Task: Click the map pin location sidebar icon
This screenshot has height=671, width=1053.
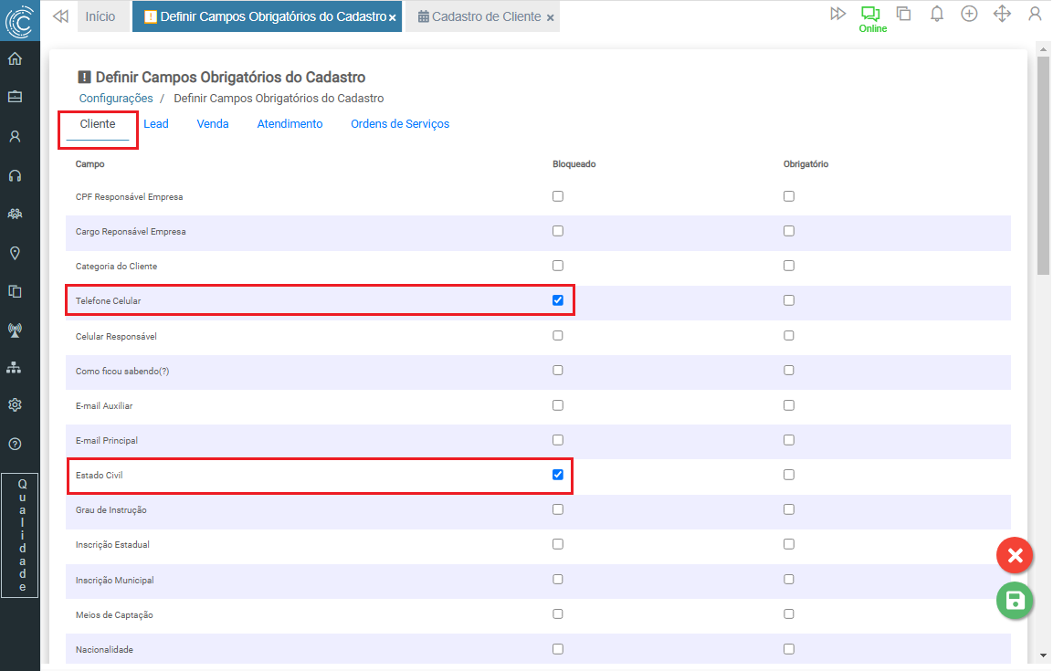Action: (15, 253)
